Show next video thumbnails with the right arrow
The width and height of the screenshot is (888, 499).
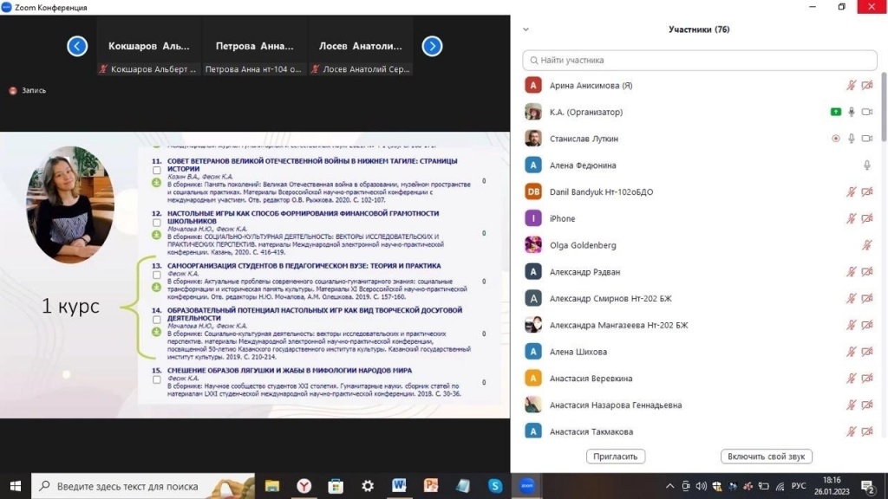click(x=432, y=46)
